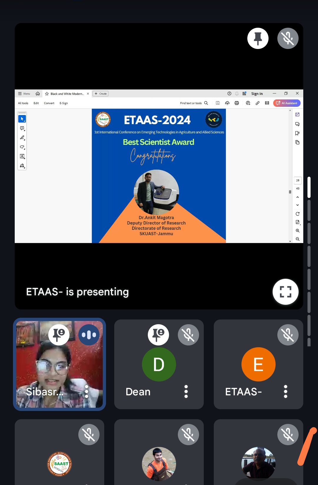Click the search magnifier beside Find text
Image resolution: width=318 pixels, height=485 pixels.
click(206, 103)
